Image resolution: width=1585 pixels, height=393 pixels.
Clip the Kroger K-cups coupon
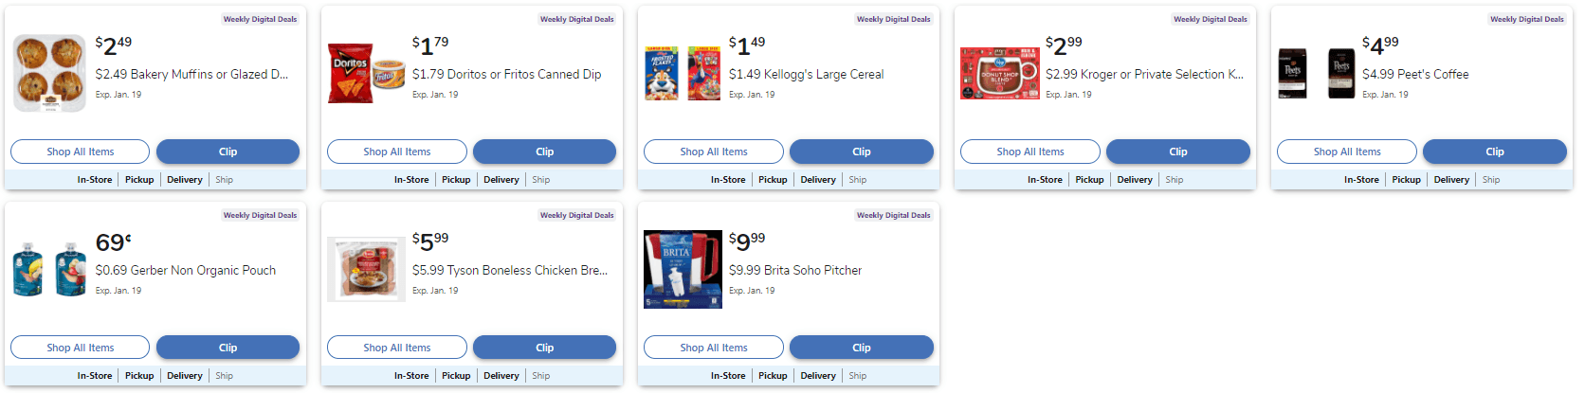(1177, 152)
